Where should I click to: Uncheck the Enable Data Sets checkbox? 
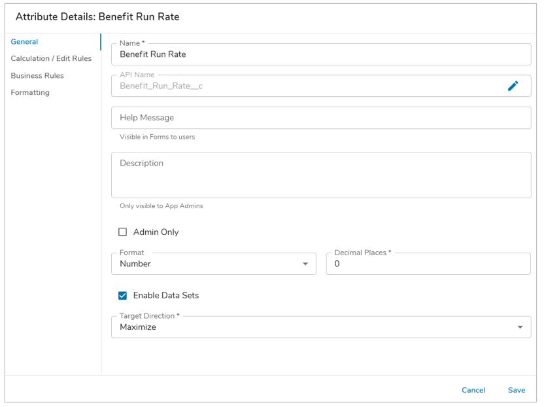point(122,296)
